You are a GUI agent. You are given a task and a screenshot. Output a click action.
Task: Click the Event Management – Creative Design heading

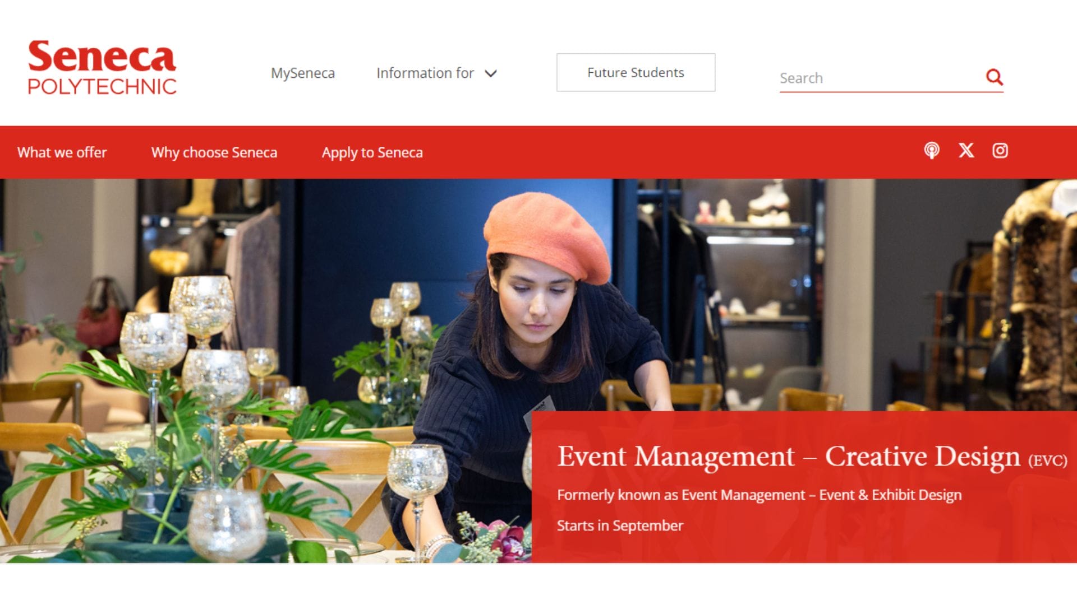pyautogui.click(x=788, y=456)
